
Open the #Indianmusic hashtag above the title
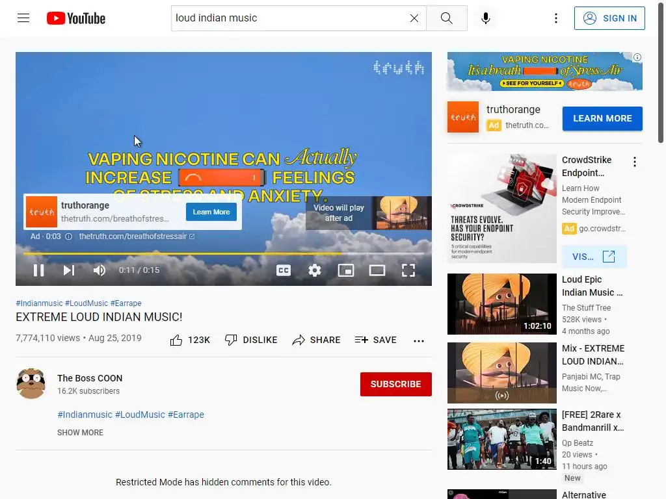pyautogui.click(x=39, y=303)
